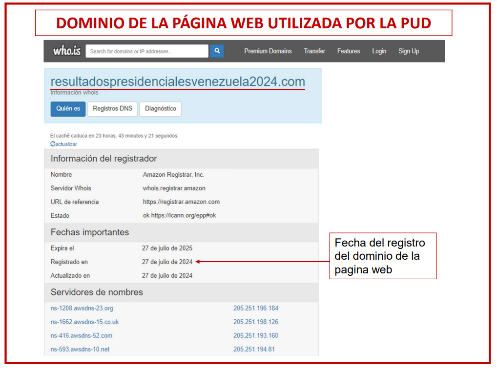Open the Features menu item
The height and width of the screenshot is (372, 497).
tap(348, 51)
